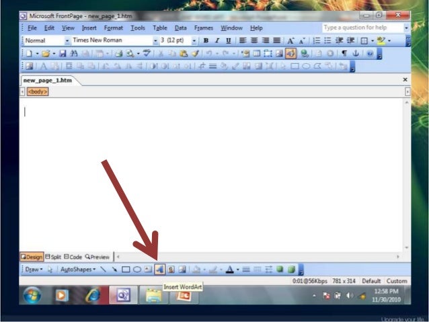Toggle Justify alignment
This screenshot has width=429, height=322.
coord(276,41)
